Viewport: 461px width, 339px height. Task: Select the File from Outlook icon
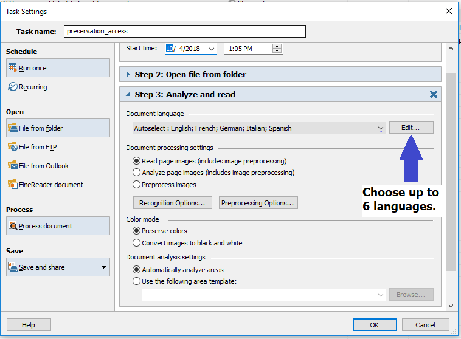(13, 166)
